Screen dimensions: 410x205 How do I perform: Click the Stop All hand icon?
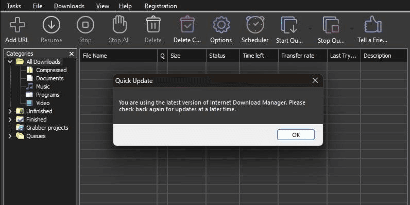coord(119,25)
